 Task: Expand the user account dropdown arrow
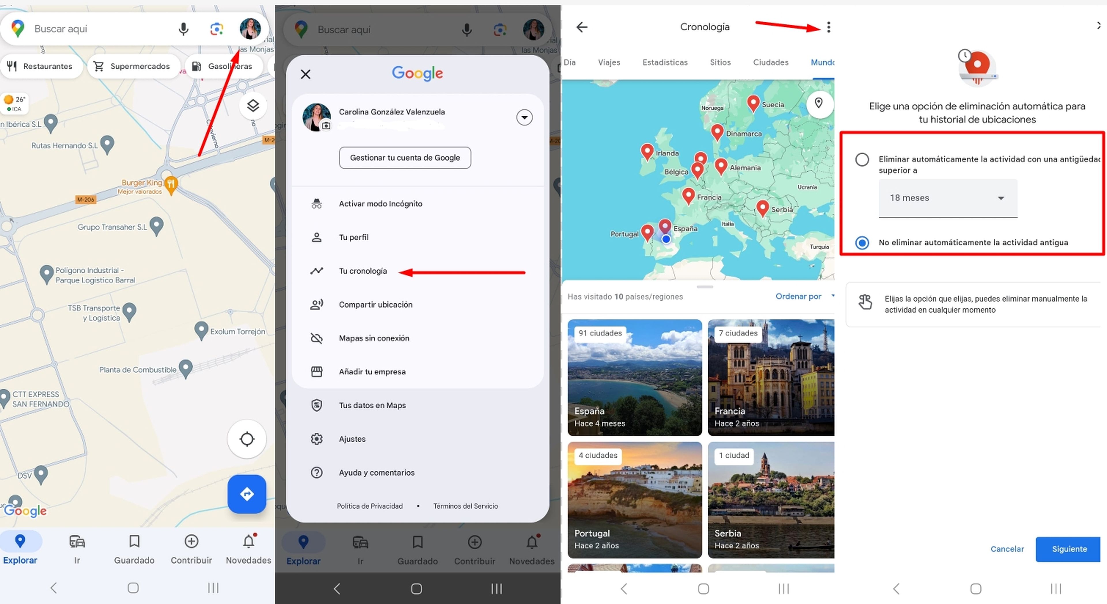pos(526,117)
